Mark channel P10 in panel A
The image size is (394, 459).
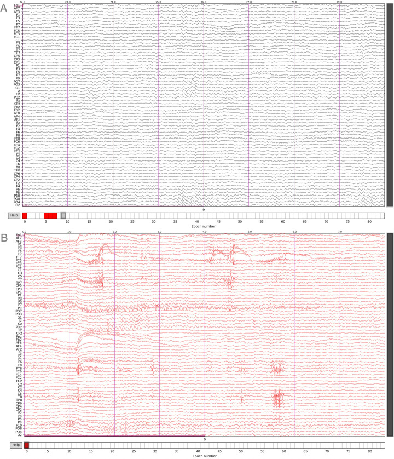pyautogui.click(x=16, y=196)
